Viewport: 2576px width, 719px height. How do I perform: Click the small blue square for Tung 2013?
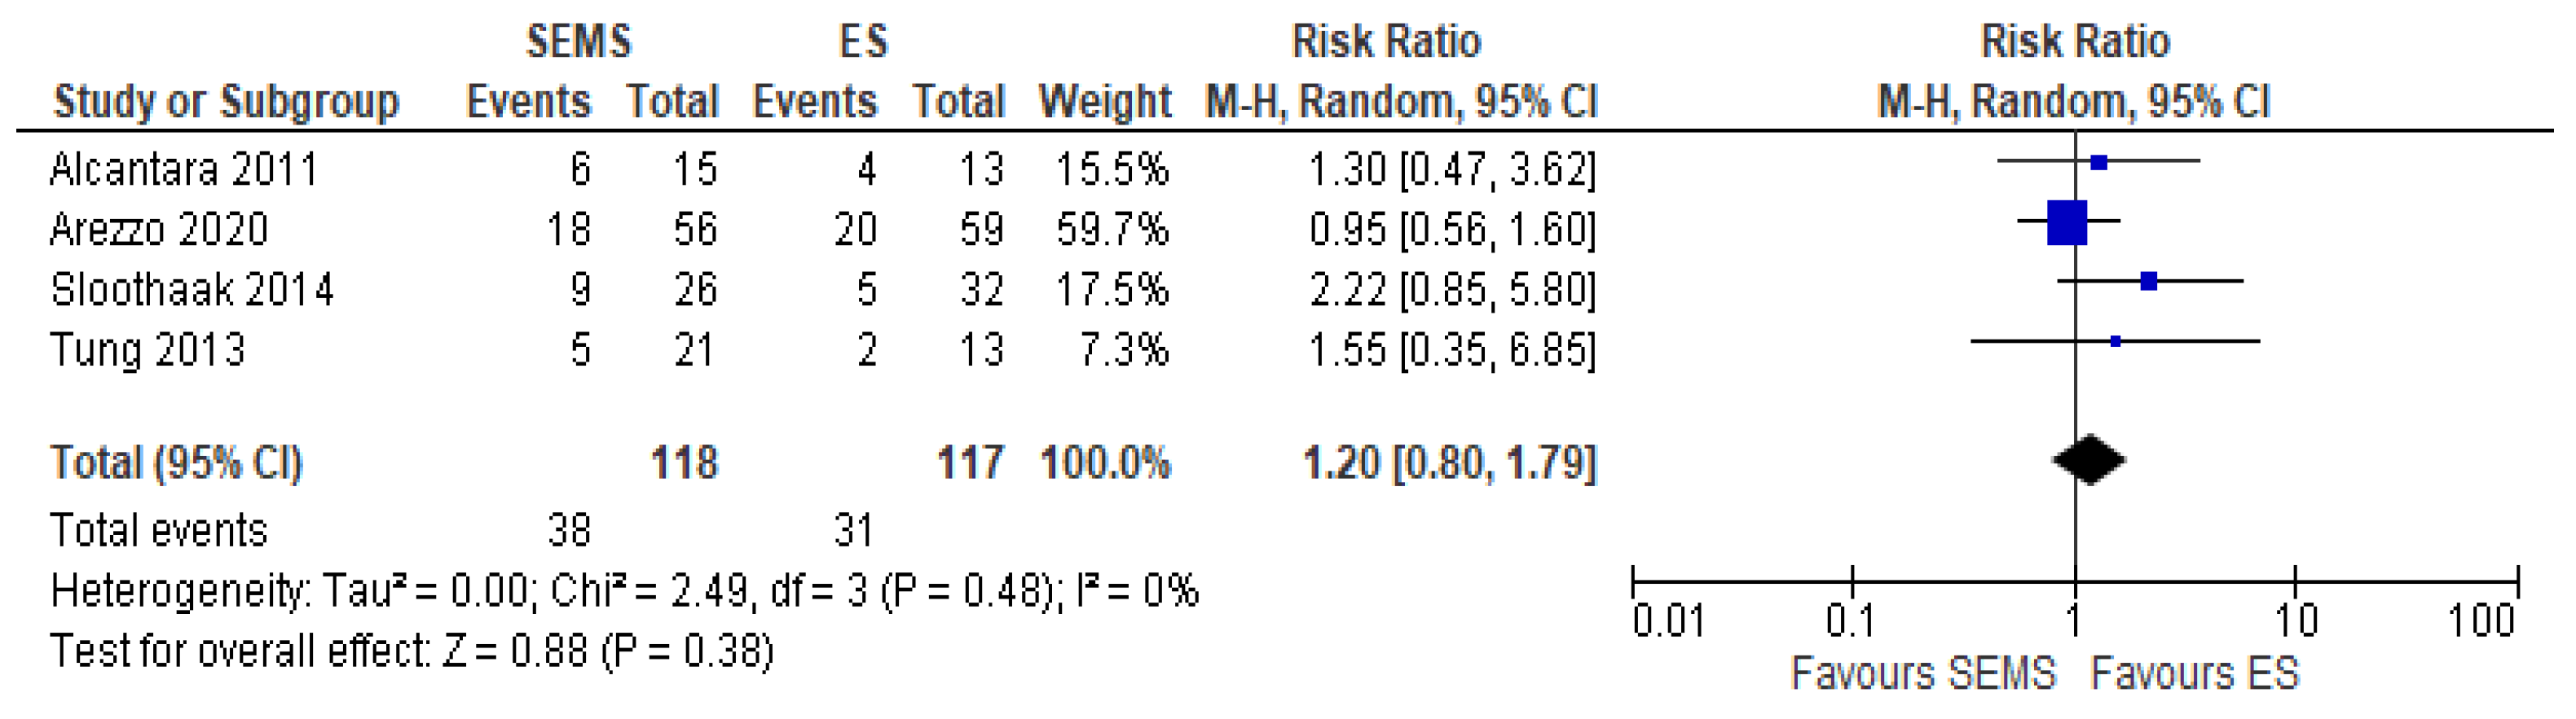click(x=2115, y=341)
